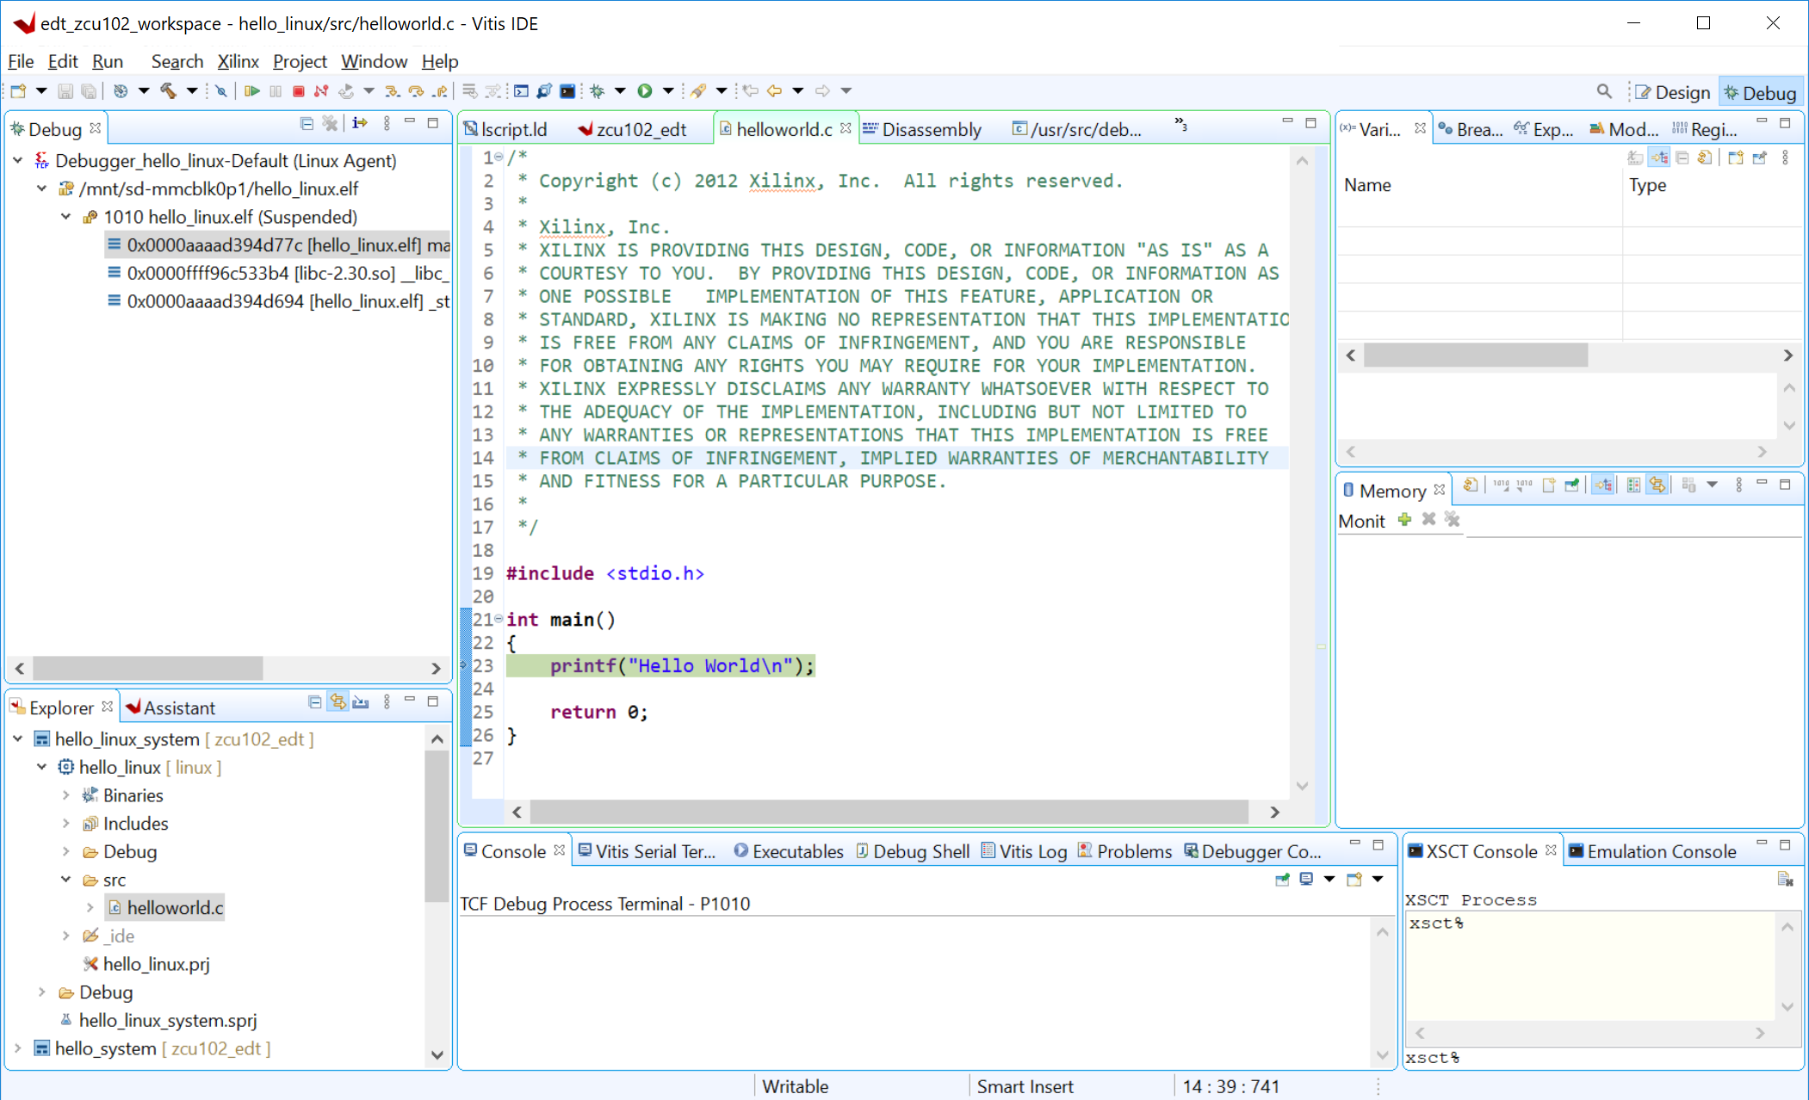Click the hammer Build icon
The height and width of the screenshot is (1100, 1809).
tap(169, 91)
